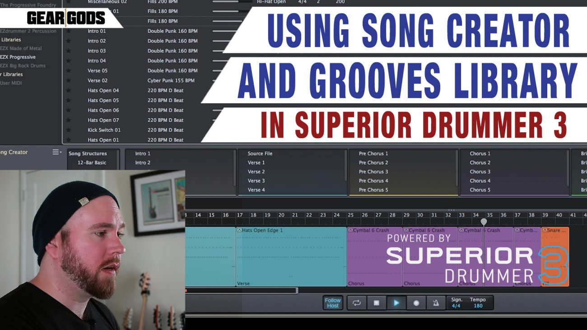The height and width of the screenshot is (330, 587).
Task: Select the EZX Progressive library
Action: point(18,57)
